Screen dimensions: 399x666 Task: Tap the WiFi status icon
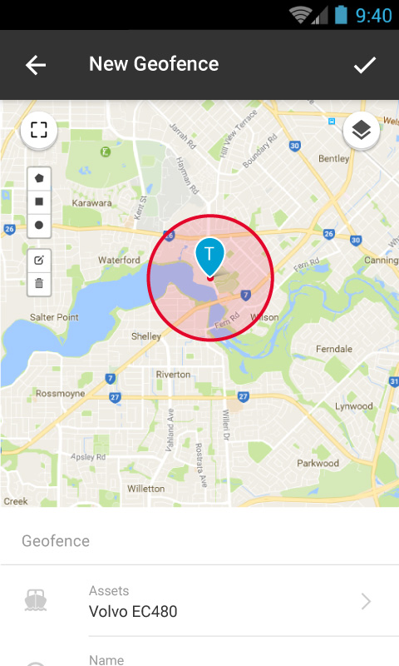300,15
